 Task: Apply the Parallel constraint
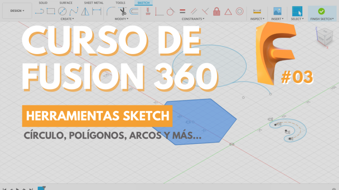click(x=194, y=11)
